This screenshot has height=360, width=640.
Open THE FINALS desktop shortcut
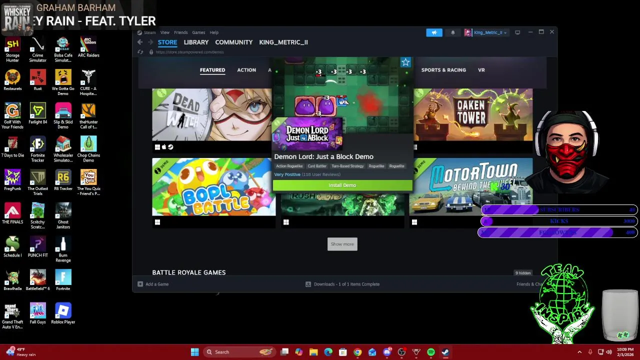pyautogui.click(x=12, y=214)
